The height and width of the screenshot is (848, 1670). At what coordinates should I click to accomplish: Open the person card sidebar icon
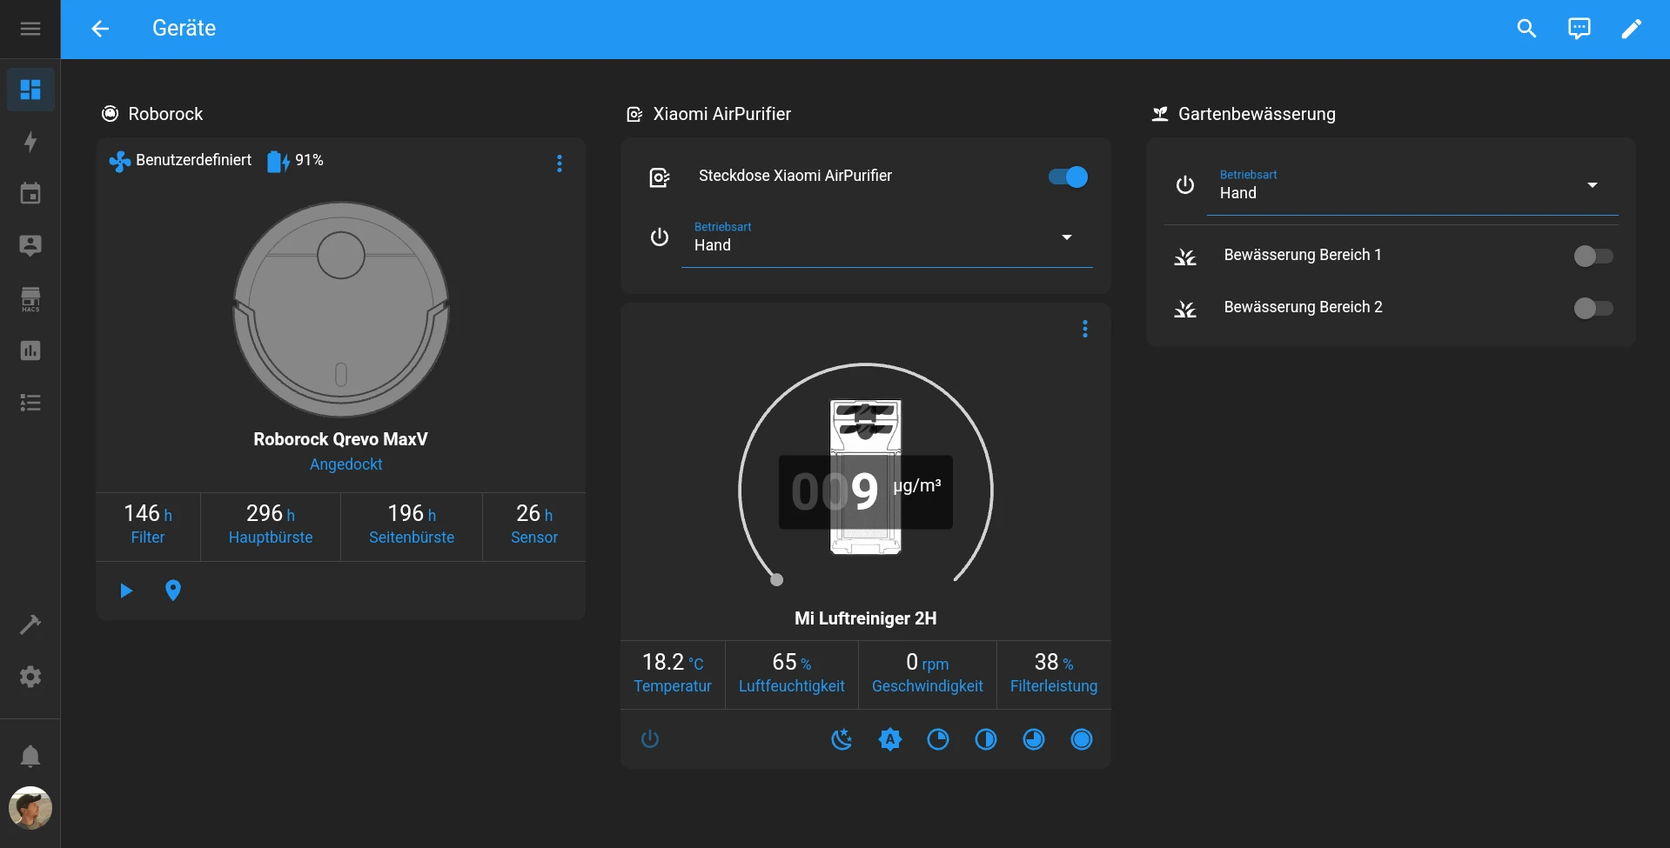click(x=30, y=245)
